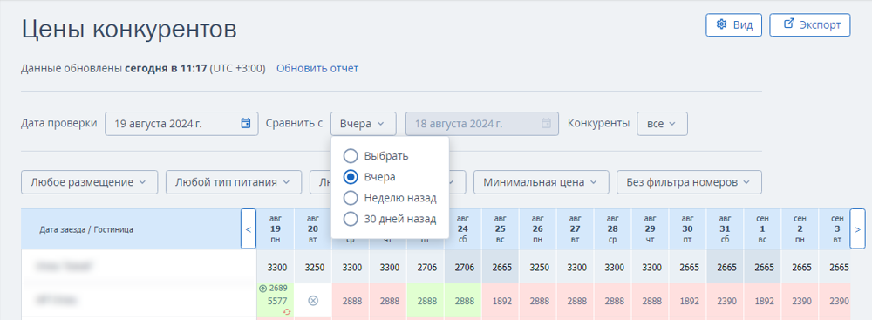Open the Вид view settings button
Screen dimensions: 872x320
point(733,25)
